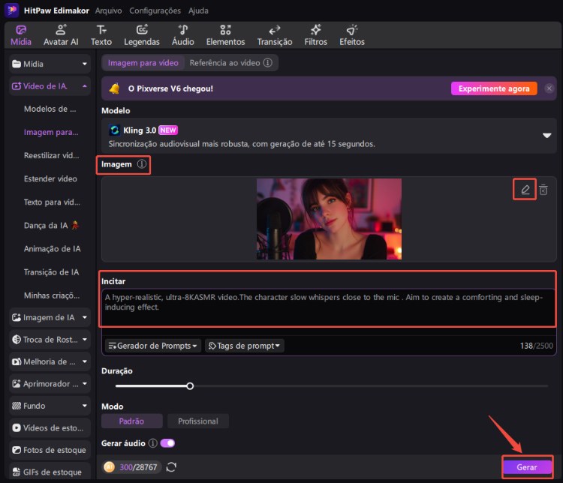Click info icon beside Gerar áudio
The width and height of the screenshot is (563, 483).
click(x=153, y=443)
